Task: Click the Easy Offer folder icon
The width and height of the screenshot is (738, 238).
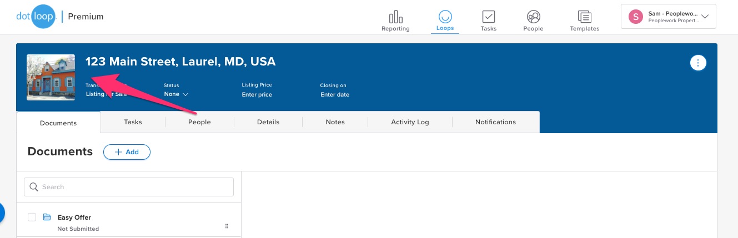Action: pos(47,217)
